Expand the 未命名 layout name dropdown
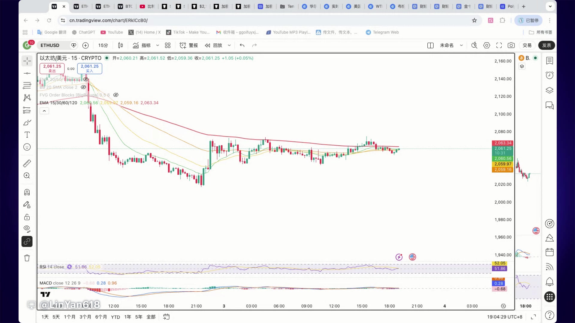 pyautogui.click(x=461, y=45)
